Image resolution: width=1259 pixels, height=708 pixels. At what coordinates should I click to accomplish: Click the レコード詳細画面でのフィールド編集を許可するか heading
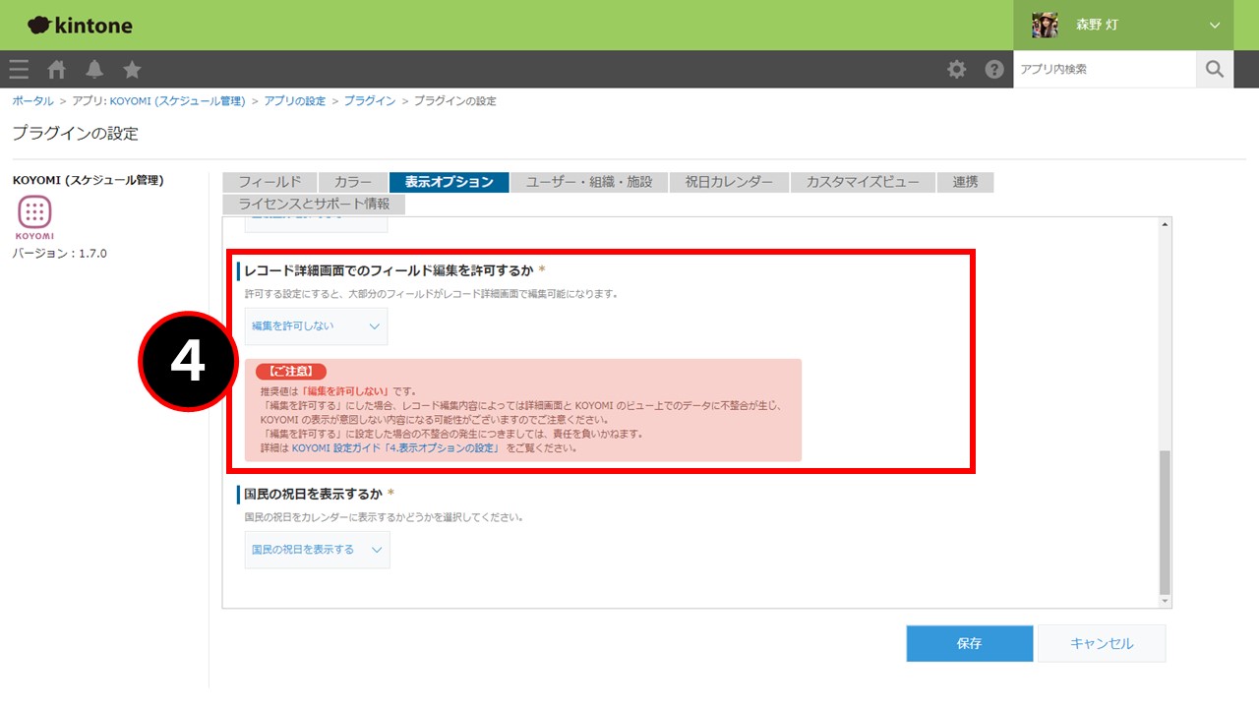[389, 269]
